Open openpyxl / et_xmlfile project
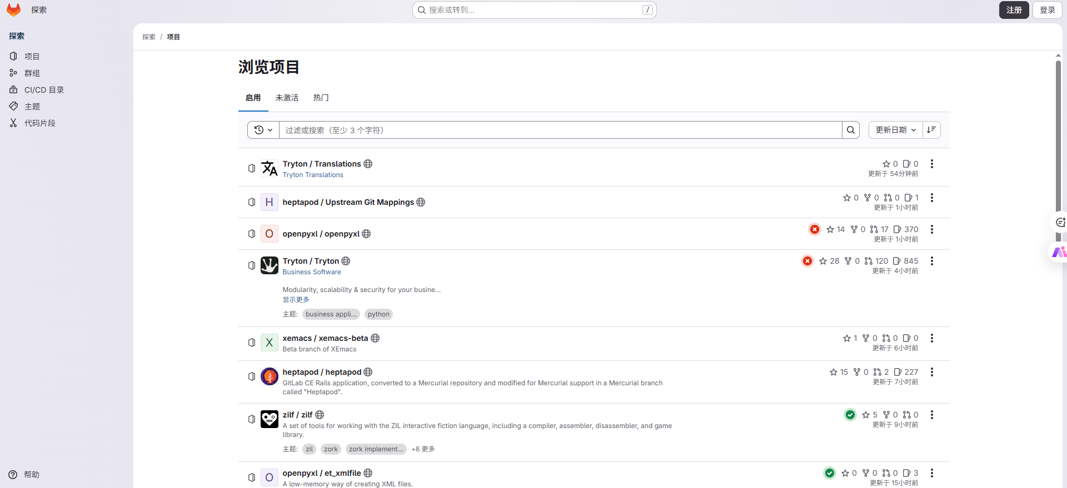 [322, 473]
